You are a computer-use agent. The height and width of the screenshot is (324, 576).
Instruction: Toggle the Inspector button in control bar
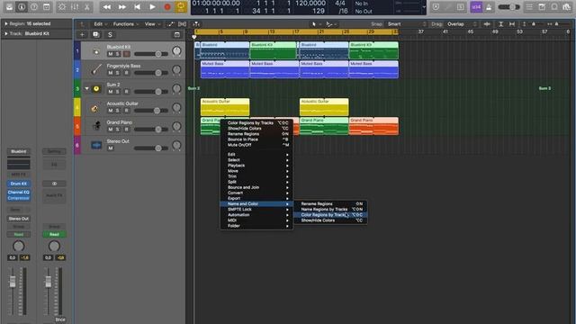[x=22, y=7]
